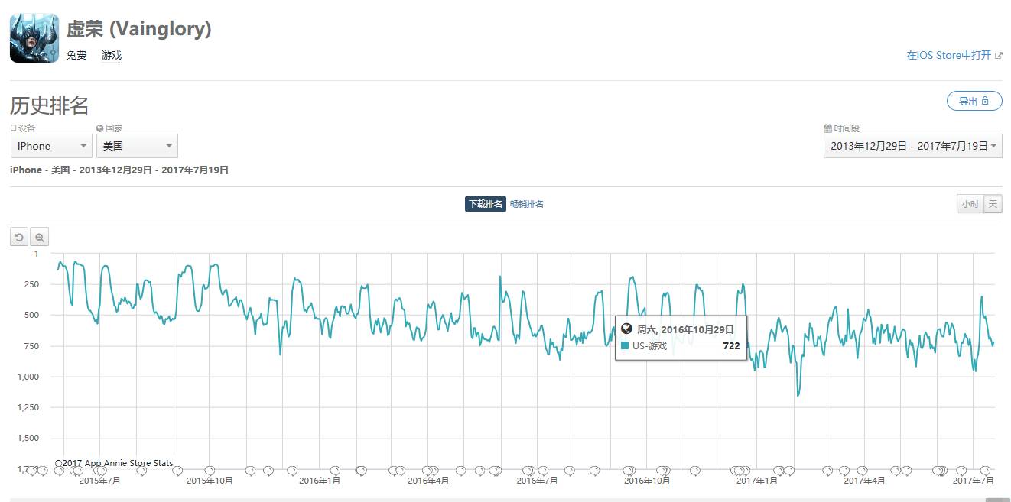Click the globe icon beside 国家 label

tap(99, 128)
